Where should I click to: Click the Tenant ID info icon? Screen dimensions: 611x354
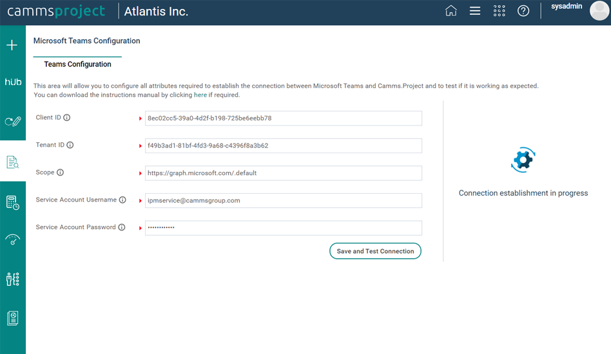point(70,145)
